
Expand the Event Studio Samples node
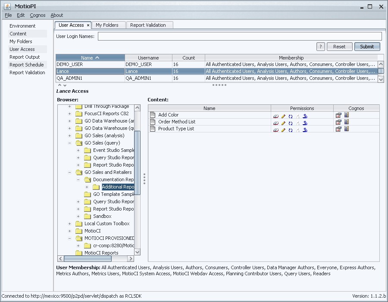[78, 150]
